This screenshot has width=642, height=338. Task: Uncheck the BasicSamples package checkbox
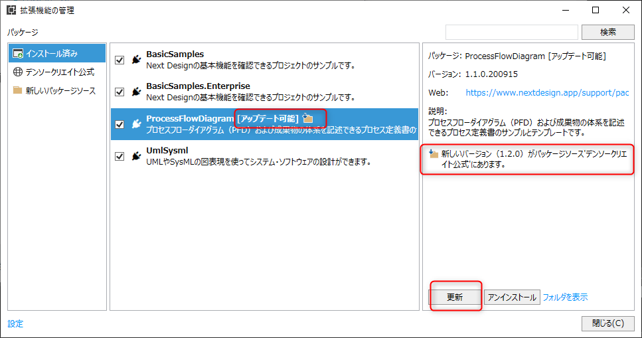(120, 60)
